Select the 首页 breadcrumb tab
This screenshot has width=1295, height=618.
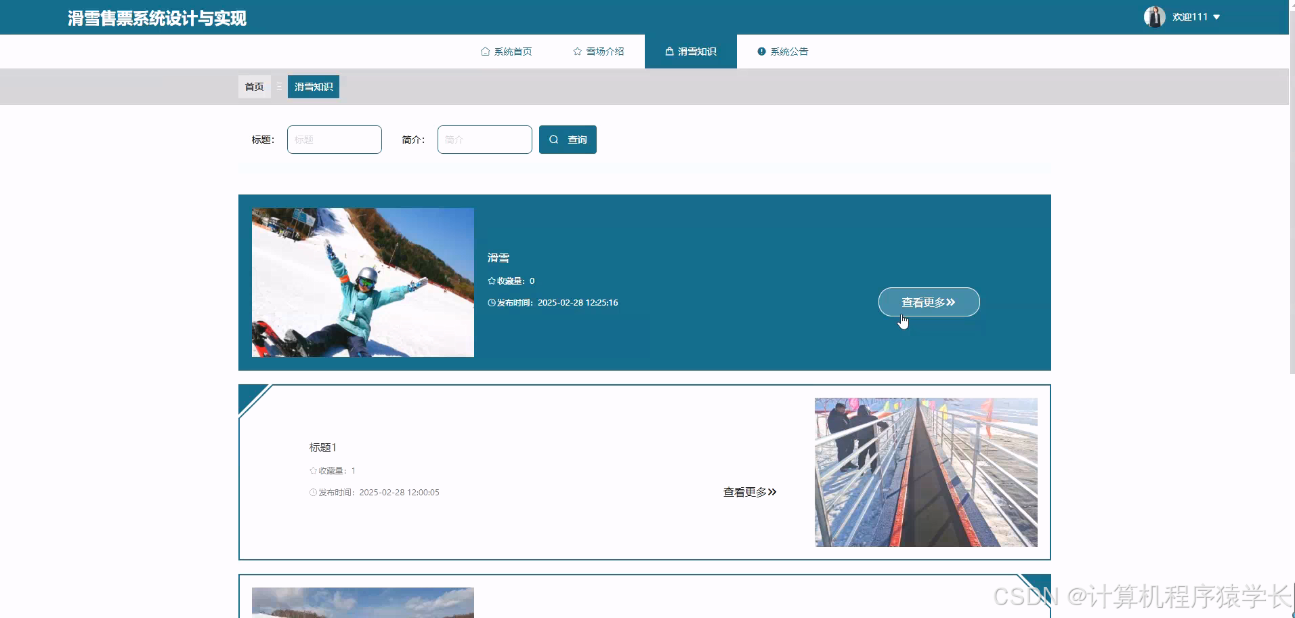[253, 87]
